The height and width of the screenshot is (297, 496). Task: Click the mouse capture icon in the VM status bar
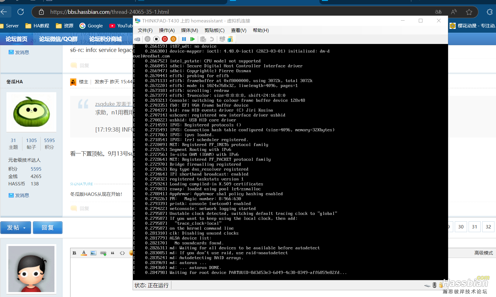tap(434, 285)
